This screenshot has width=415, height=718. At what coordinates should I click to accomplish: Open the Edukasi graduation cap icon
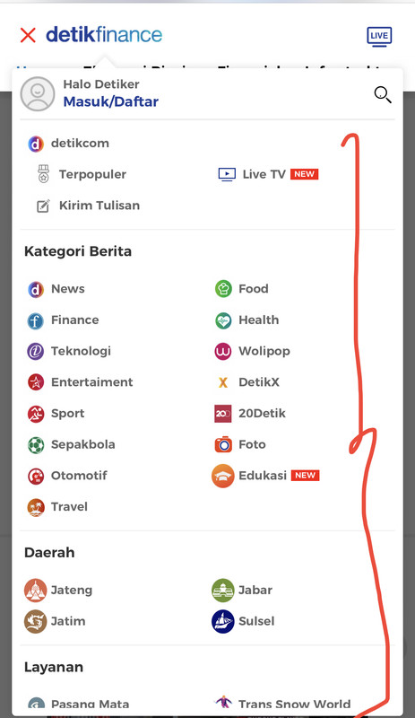point(223,477)
